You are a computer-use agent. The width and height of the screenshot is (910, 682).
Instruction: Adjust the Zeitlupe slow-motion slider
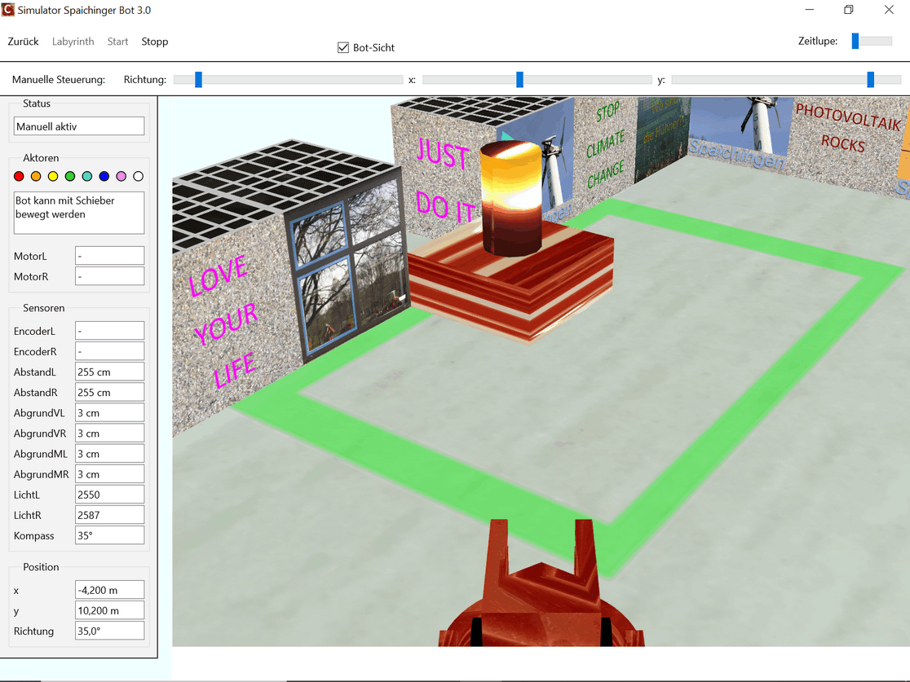click(x=855, y=41)
